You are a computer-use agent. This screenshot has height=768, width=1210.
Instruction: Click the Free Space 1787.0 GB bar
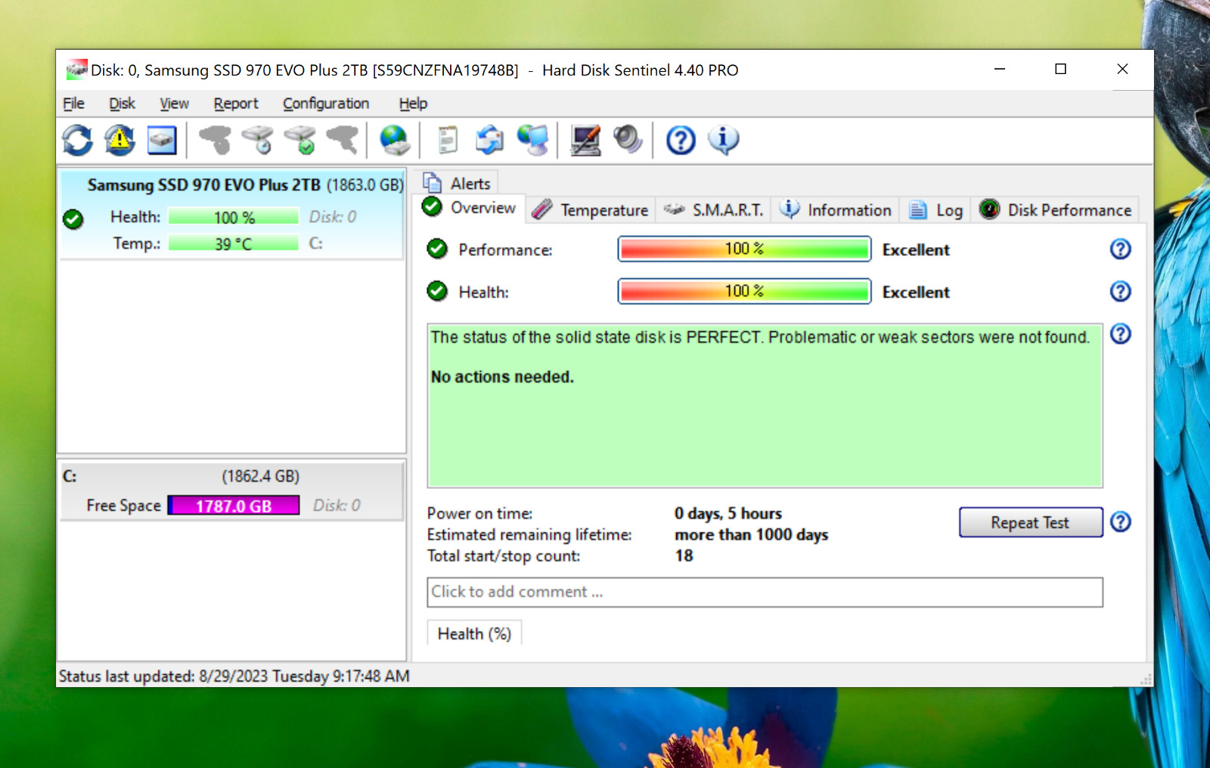234,506
